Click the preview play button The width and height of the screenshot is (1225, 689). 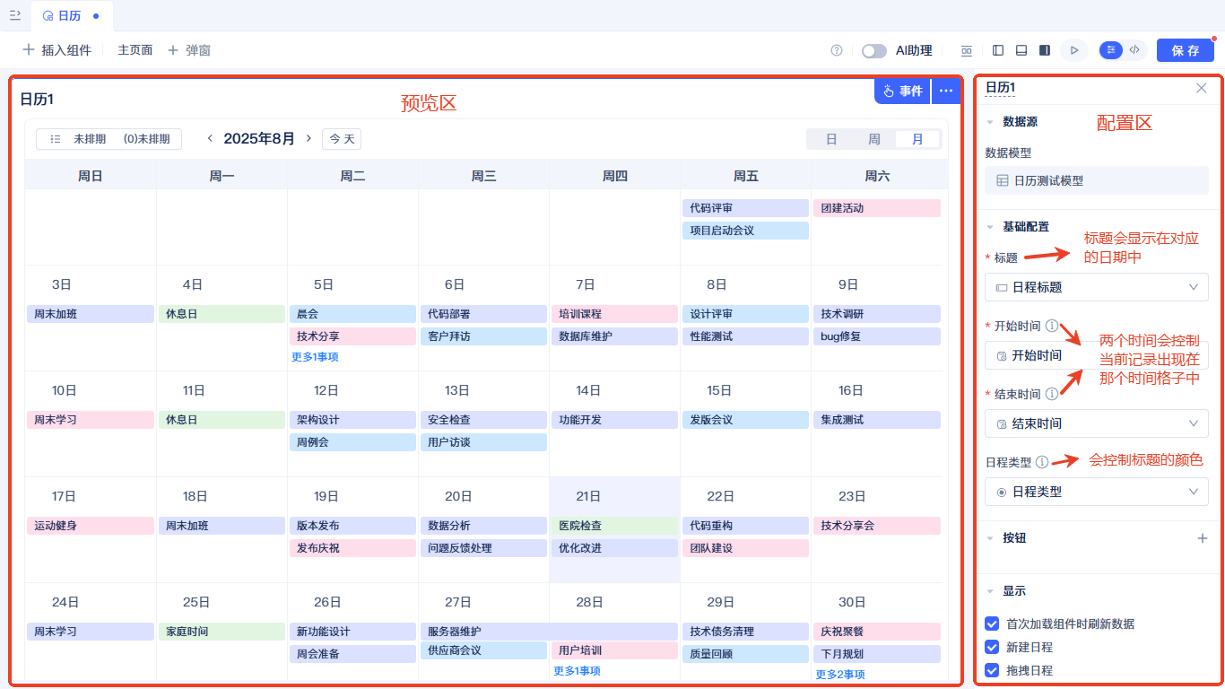click(1074, 50)
